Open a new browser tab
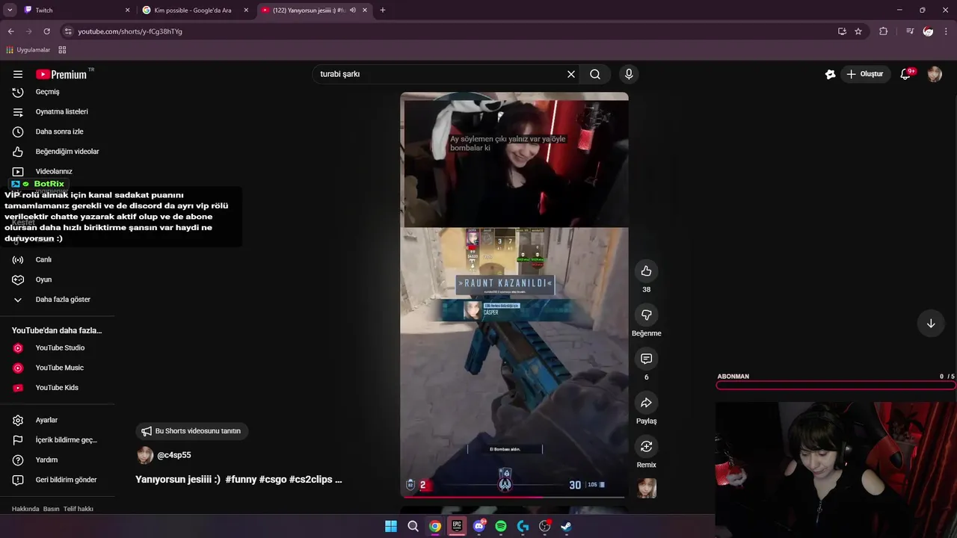Screen dimensions: 957x538 pyautogui.click(x=383, y=10)
